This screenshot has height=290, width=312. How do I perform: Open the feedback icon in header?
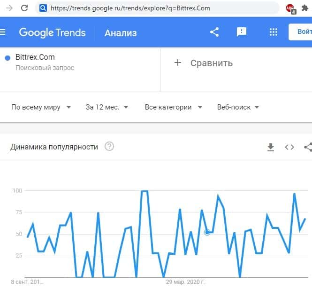[x=242, y=32]
